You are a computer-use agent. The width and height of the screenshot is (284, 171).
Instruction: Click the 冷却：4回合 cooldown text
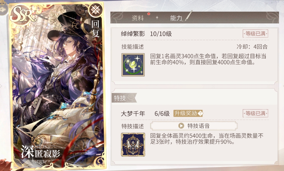point(252,47)
